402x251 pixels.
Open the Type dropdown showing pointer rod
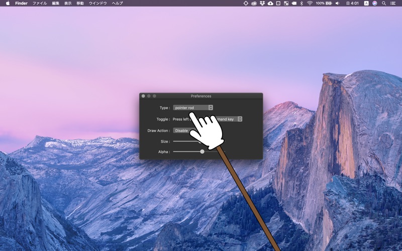[193, 107]
